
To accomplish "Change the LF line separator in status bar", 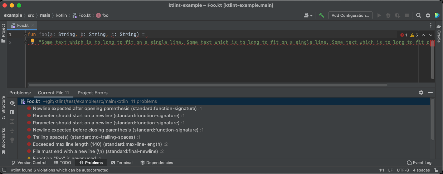I will click(x=390, y=170).
